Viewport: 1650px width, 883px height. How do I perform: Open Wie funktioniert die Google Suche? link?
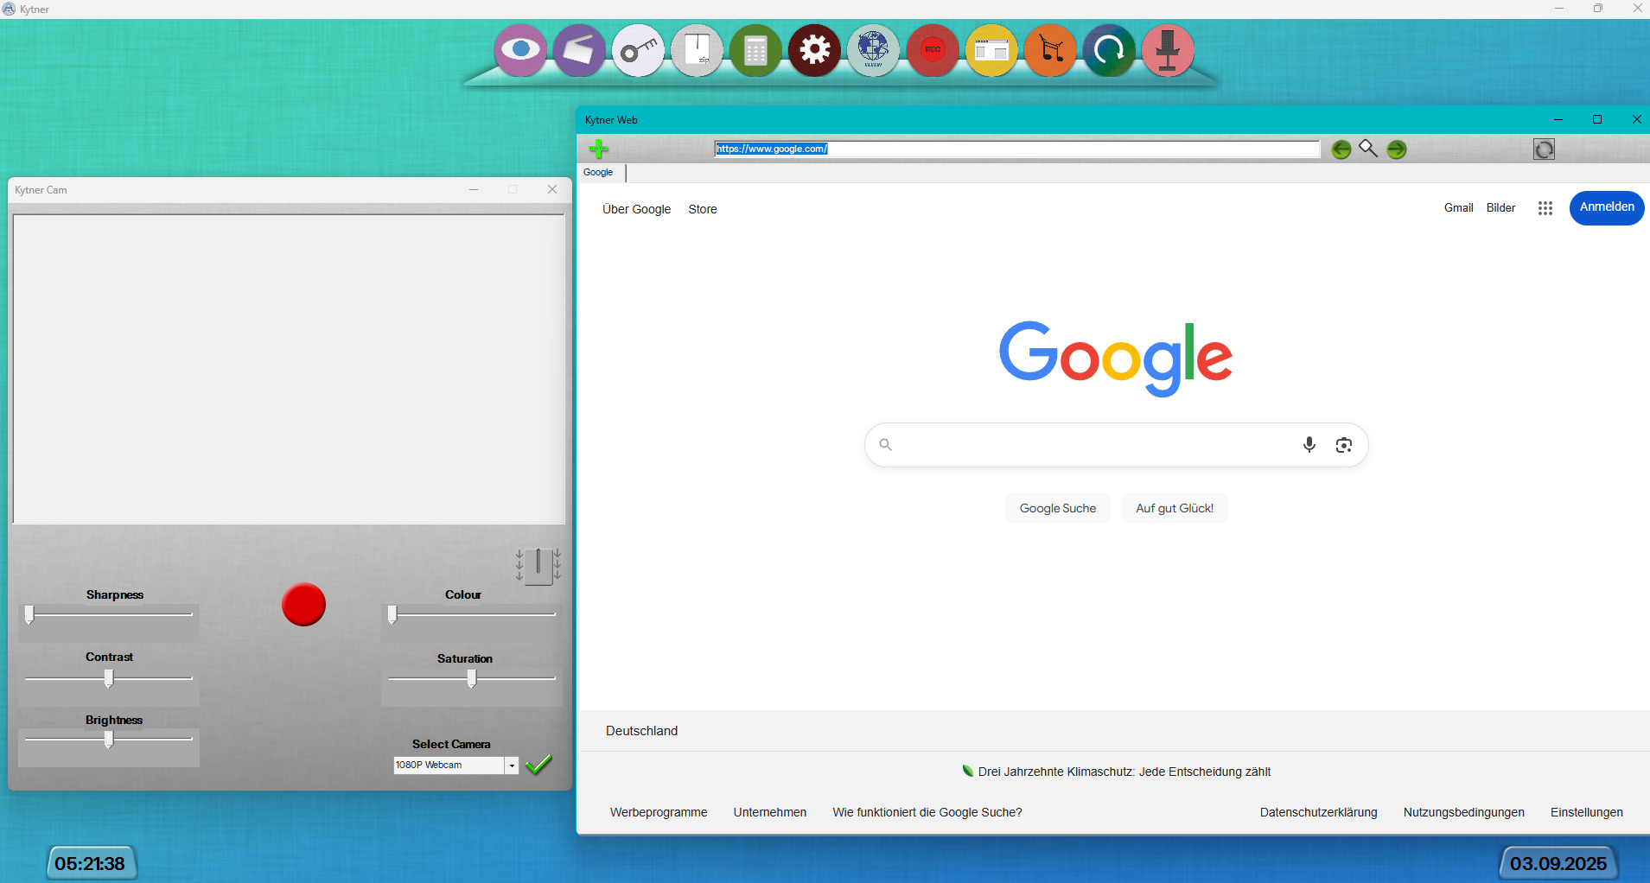click(927, 812)
